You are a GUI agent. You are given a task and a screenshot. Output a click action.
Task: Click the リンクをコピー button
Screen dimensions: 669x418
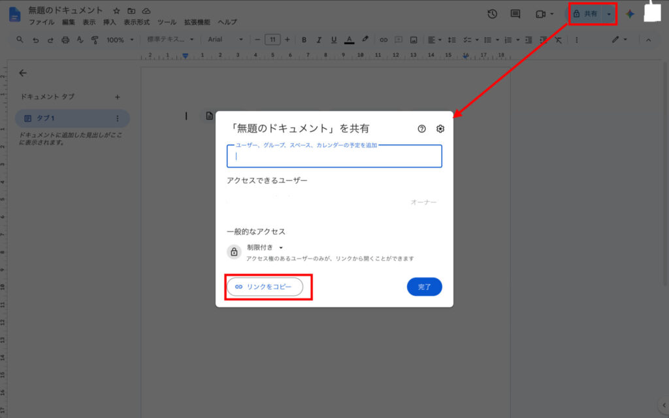tap(265, 287)
